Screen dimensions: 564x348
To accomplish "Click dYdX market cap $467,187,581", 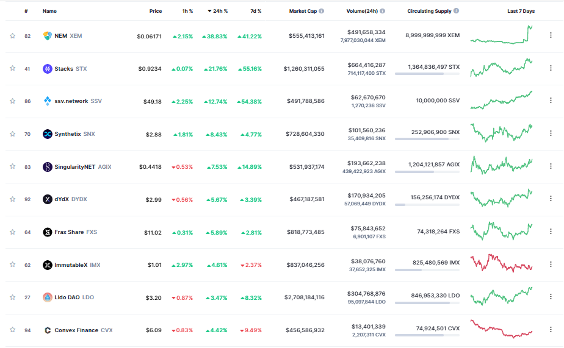I will click(x=307, y=199).
